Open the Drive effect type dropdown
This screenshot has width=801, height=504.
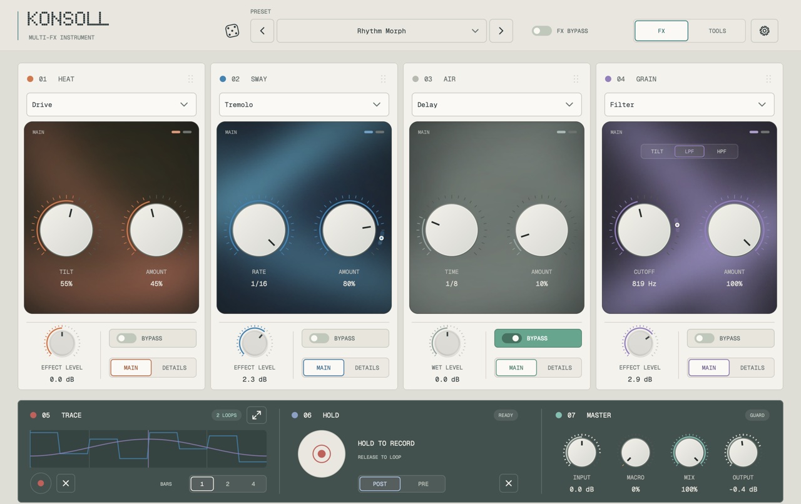click(x=111, y=104)
